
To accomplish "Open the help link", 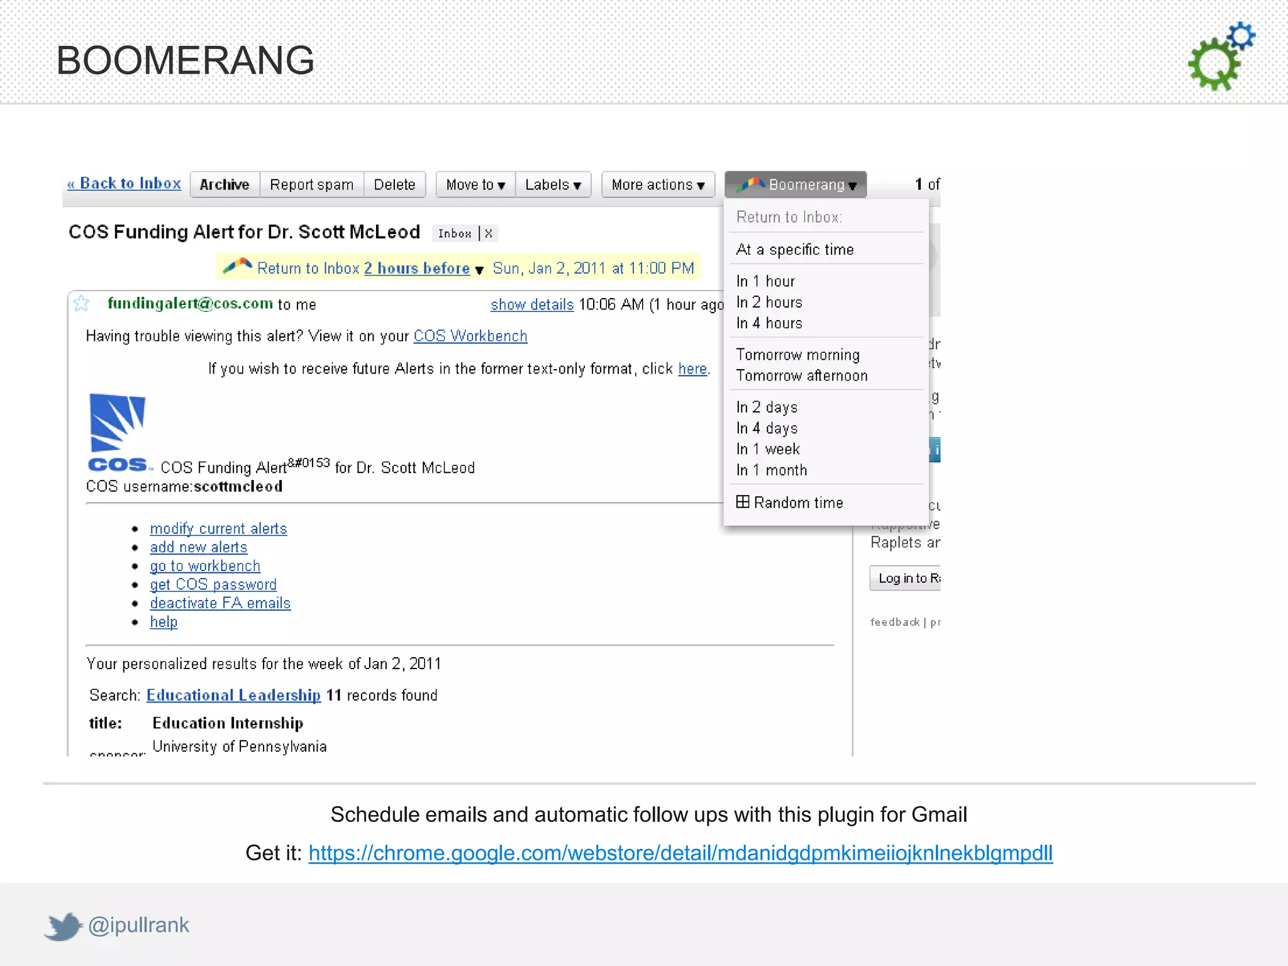I will pyautogui.click(x=164, y=622).
